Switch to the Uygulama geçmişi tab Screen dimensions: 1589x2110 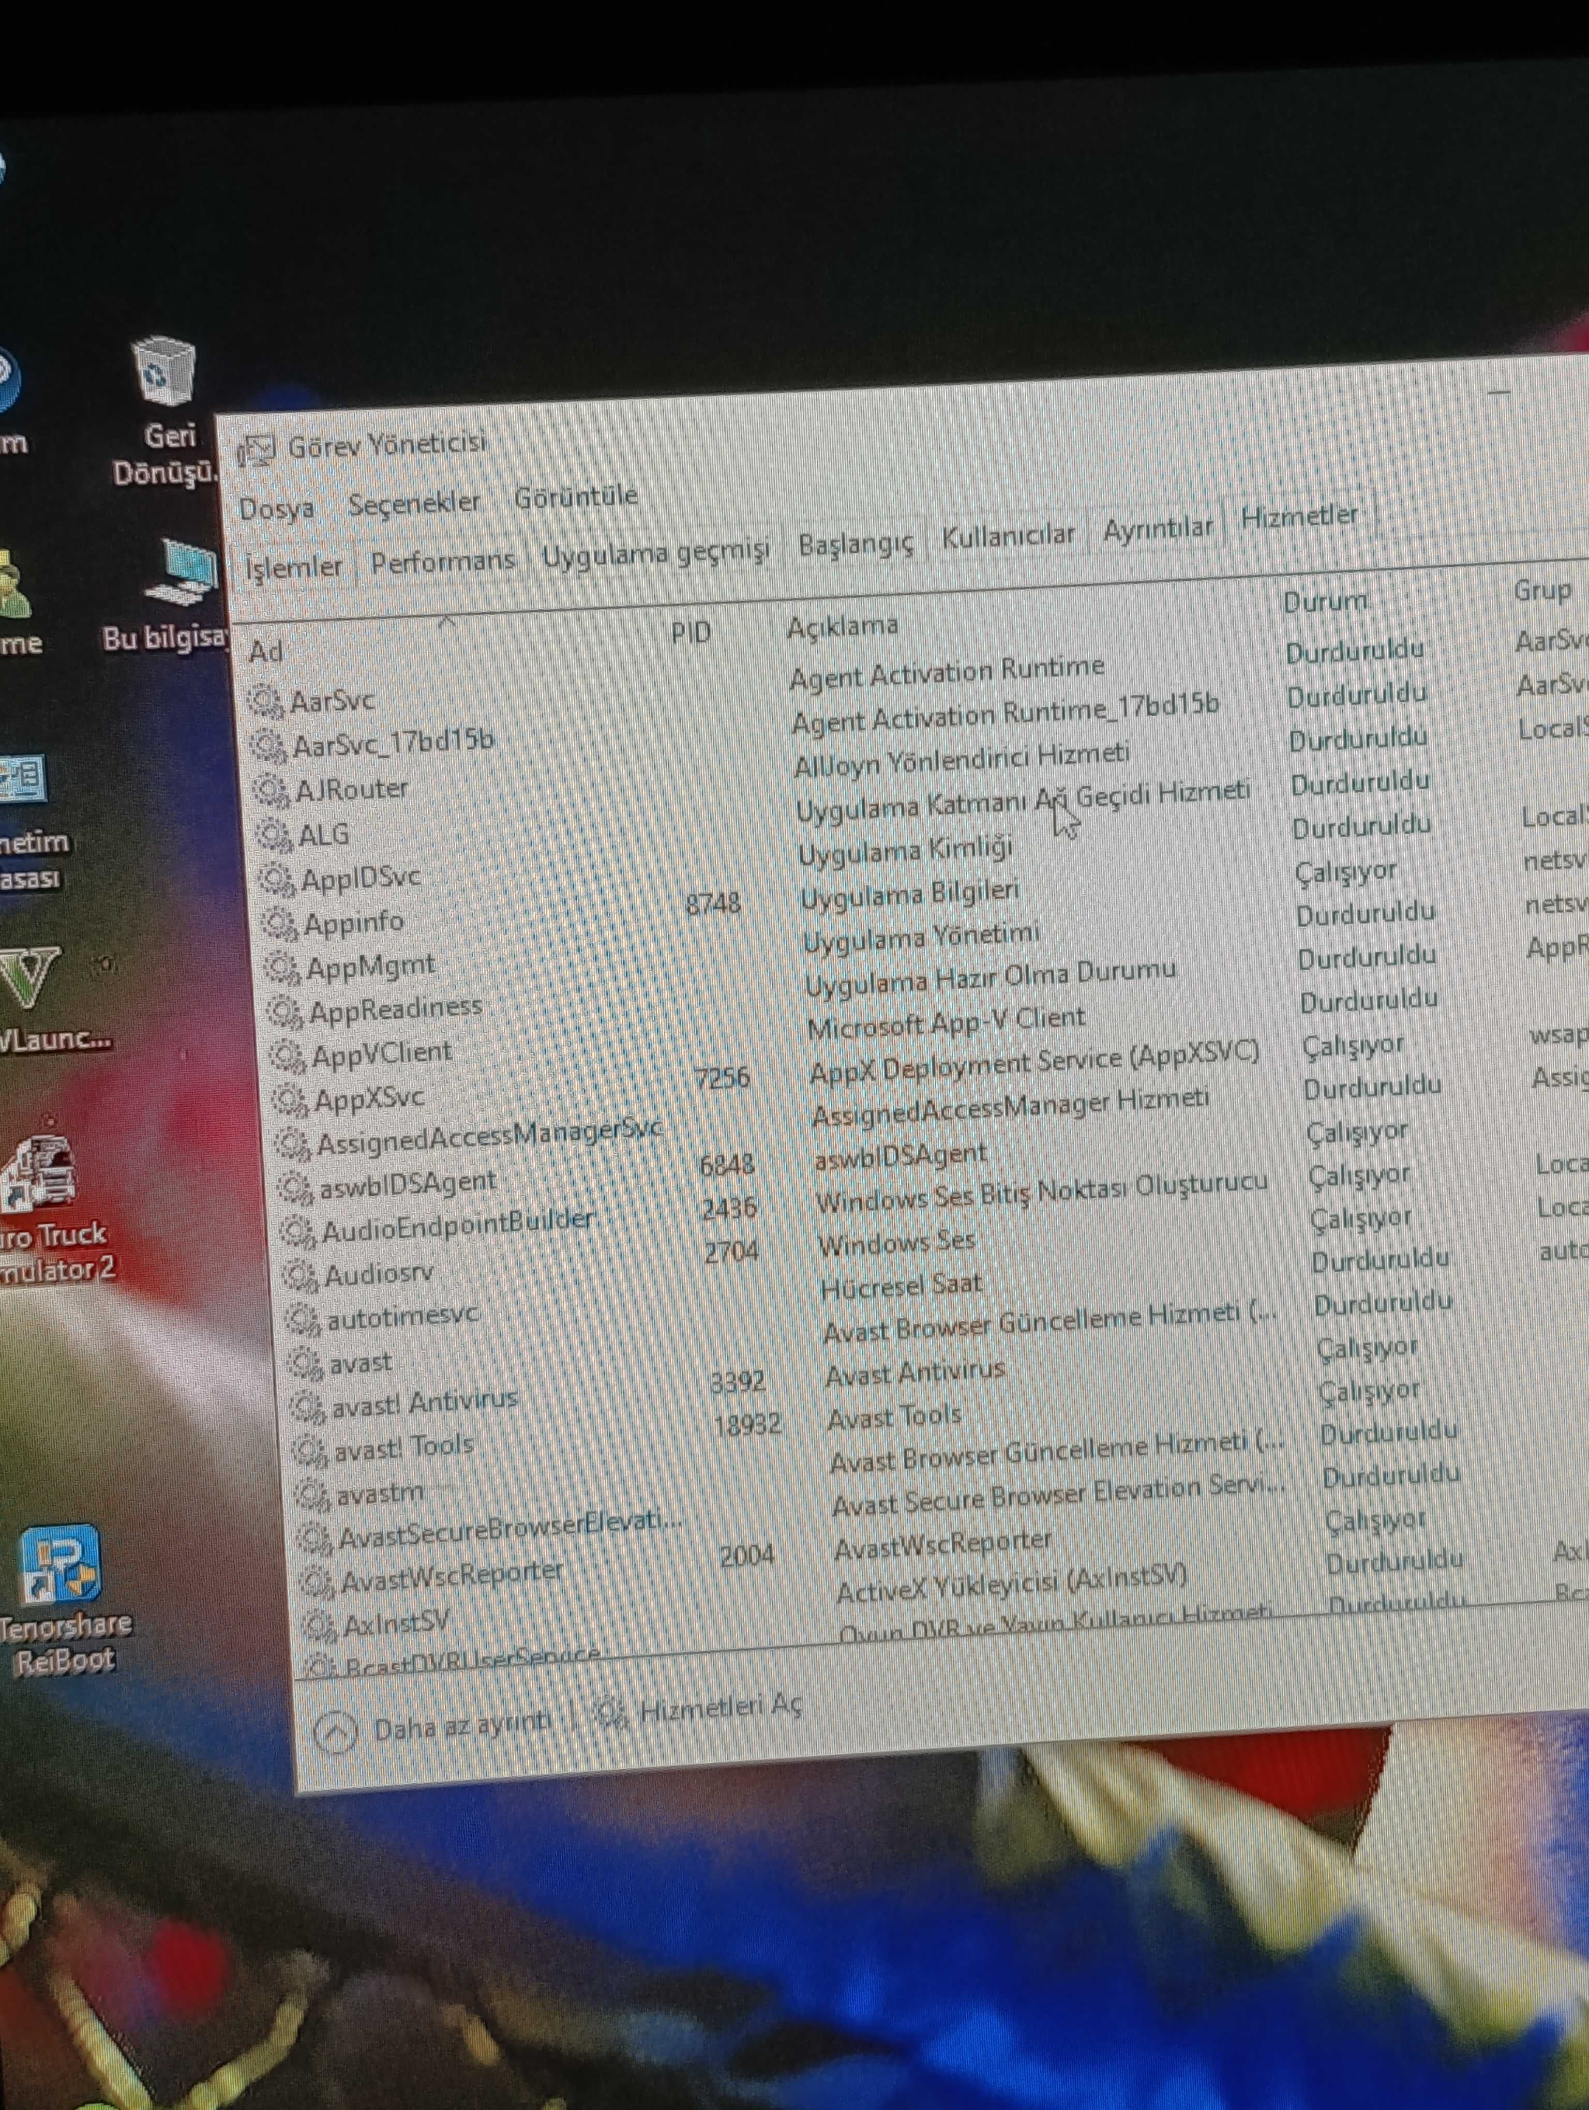(655, 552)
